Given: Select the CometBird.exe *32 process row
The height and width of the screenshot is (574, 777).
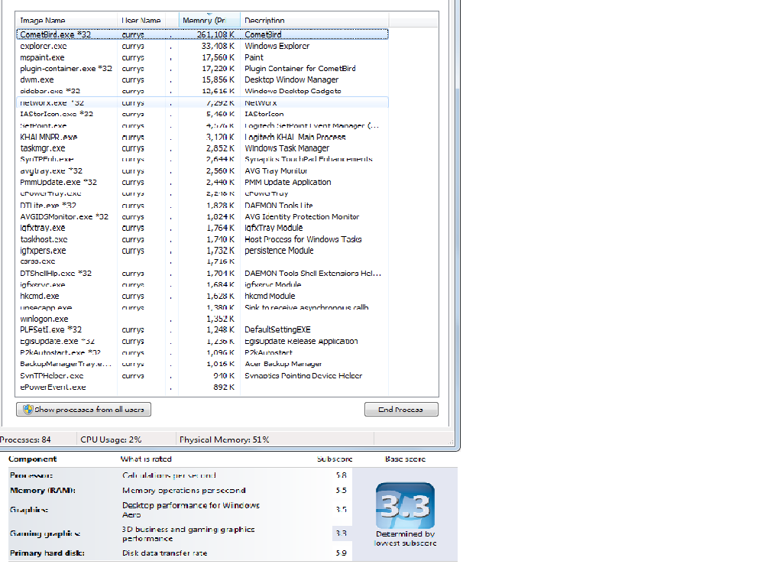Looking at the screenshot, I should click(x=202, y=34).
